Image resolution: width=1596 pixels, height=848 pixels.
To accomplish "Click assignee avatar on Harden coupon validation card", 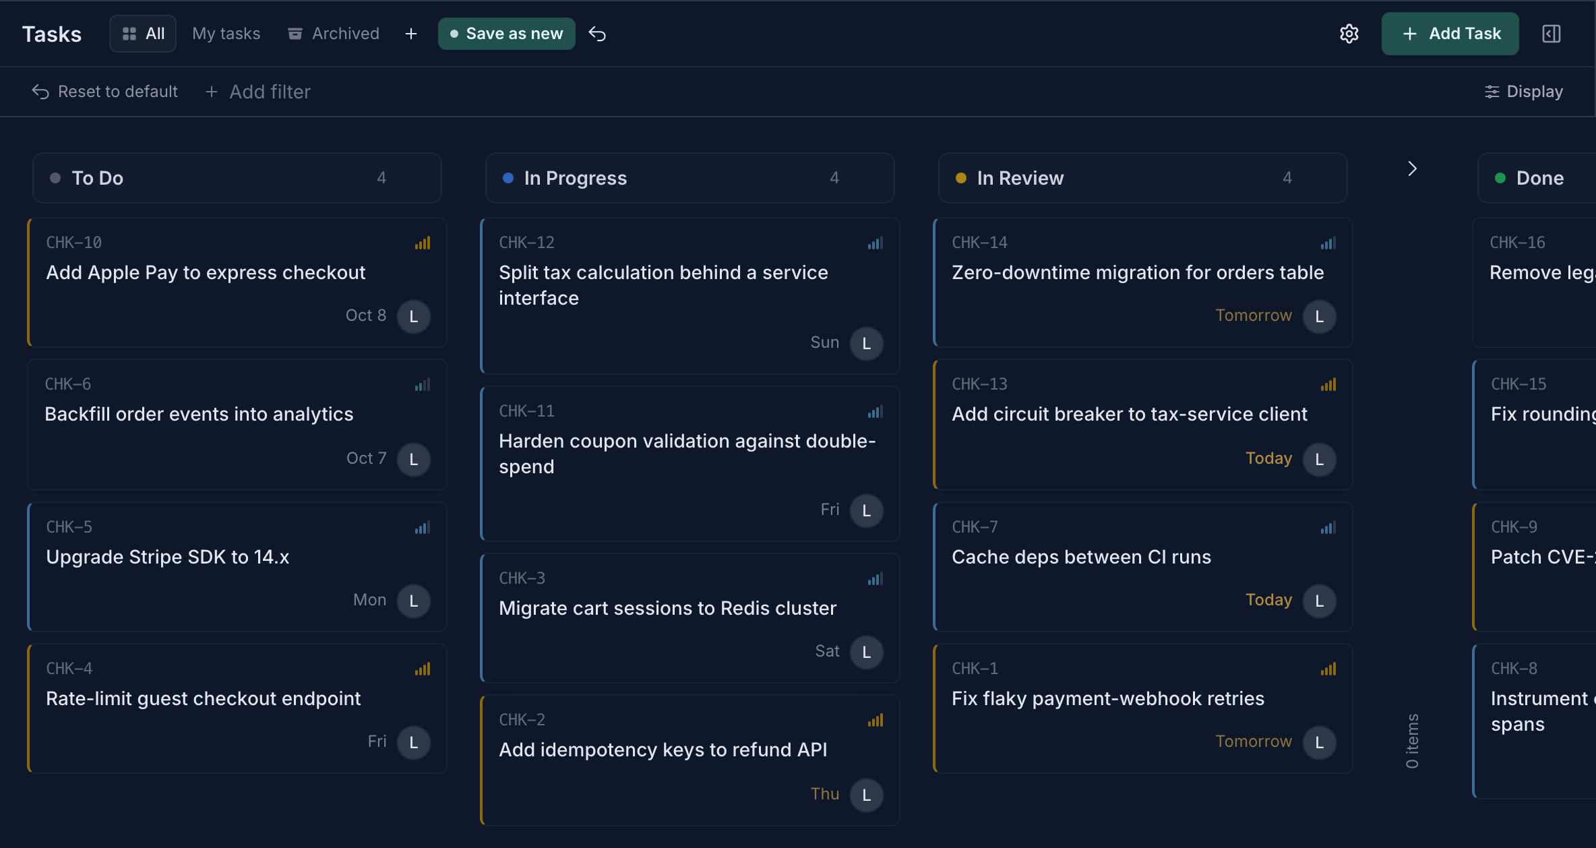I will tap(867, 511).
